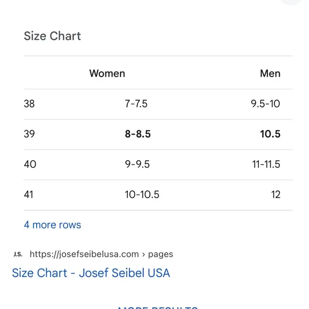This screenshot has height=309, width=309.
Task: Expand the 4 more rows link
Action: click(52, 225)
